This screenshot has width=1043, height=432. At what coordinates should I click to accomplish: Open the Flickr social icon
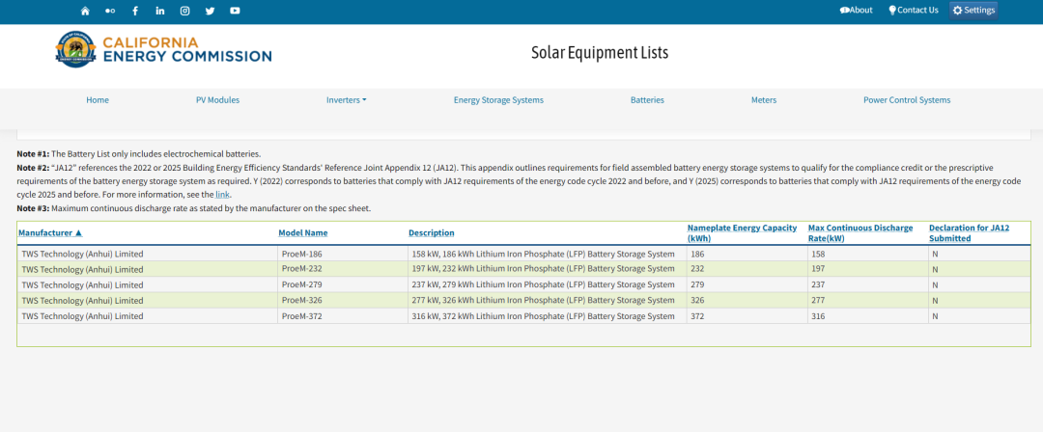click(x=110, y=11)
